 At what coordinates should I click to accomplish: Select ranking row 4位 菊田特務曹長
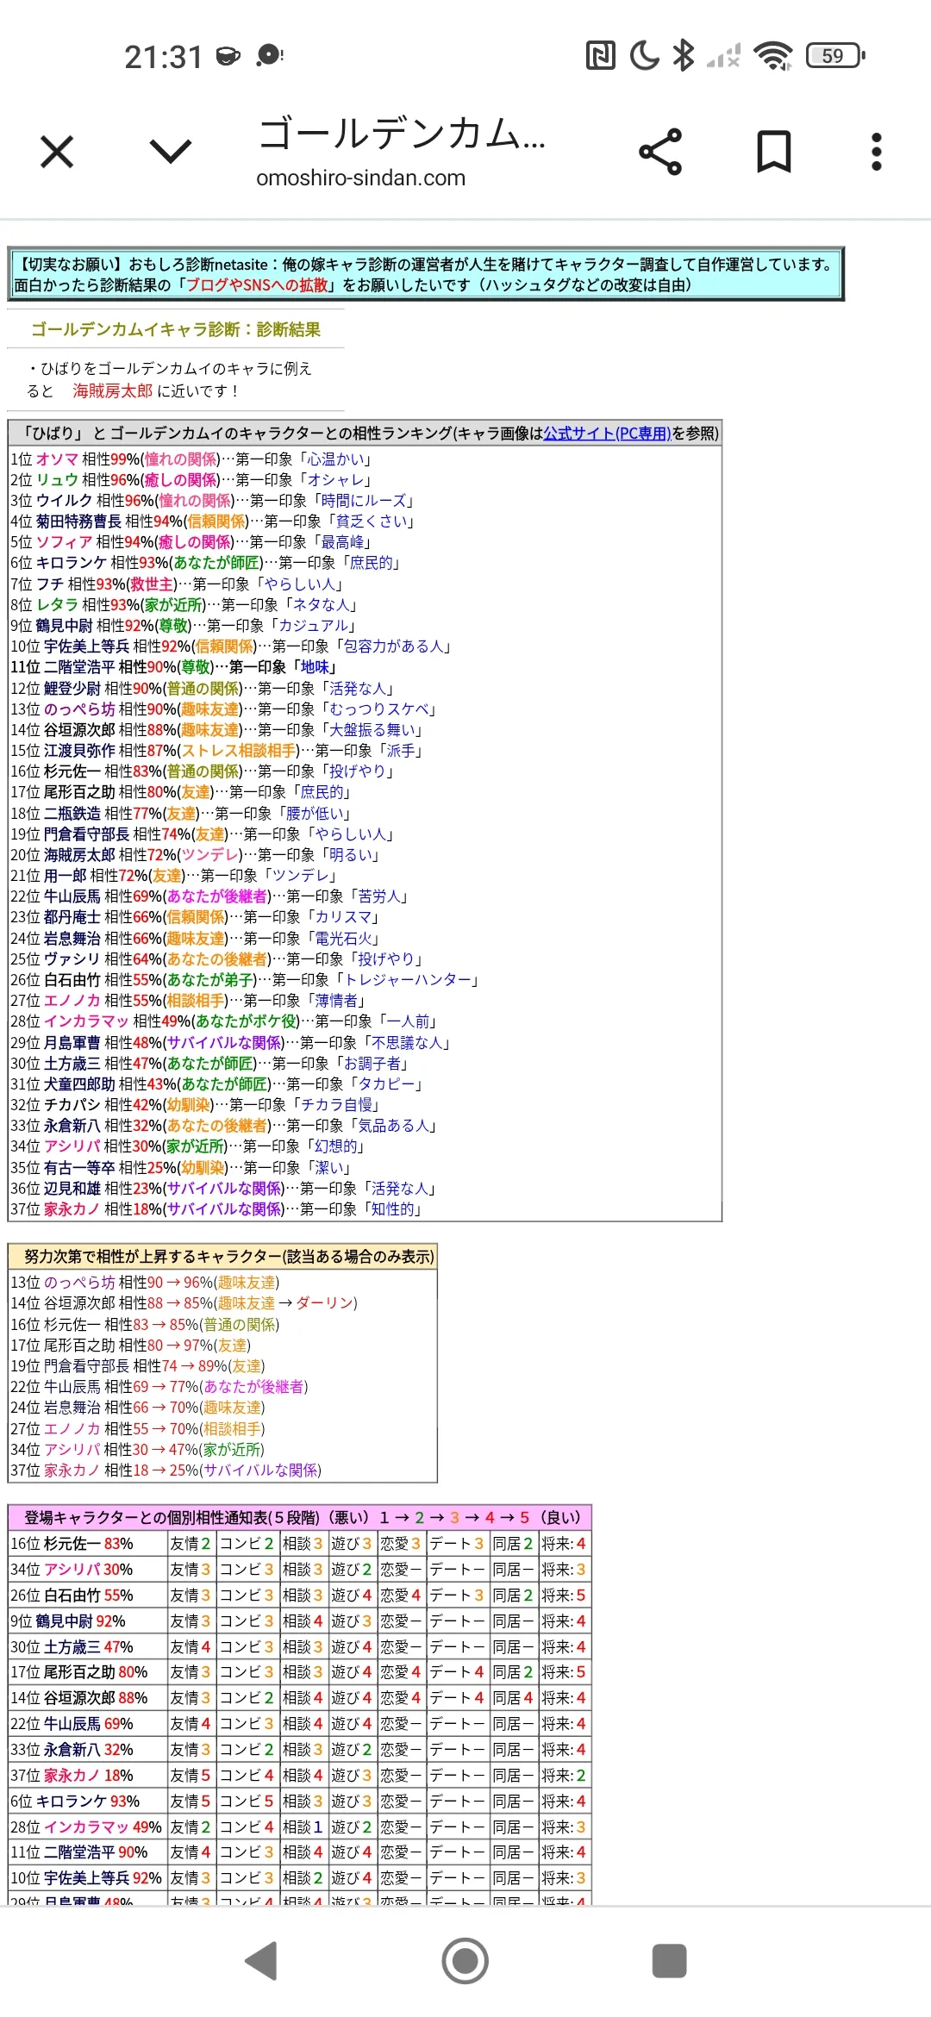coord(213,521)
